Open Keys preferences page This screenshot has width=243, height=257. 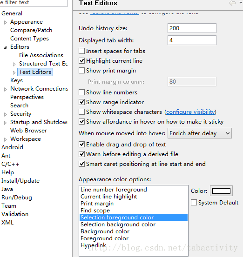pos(16,80)
